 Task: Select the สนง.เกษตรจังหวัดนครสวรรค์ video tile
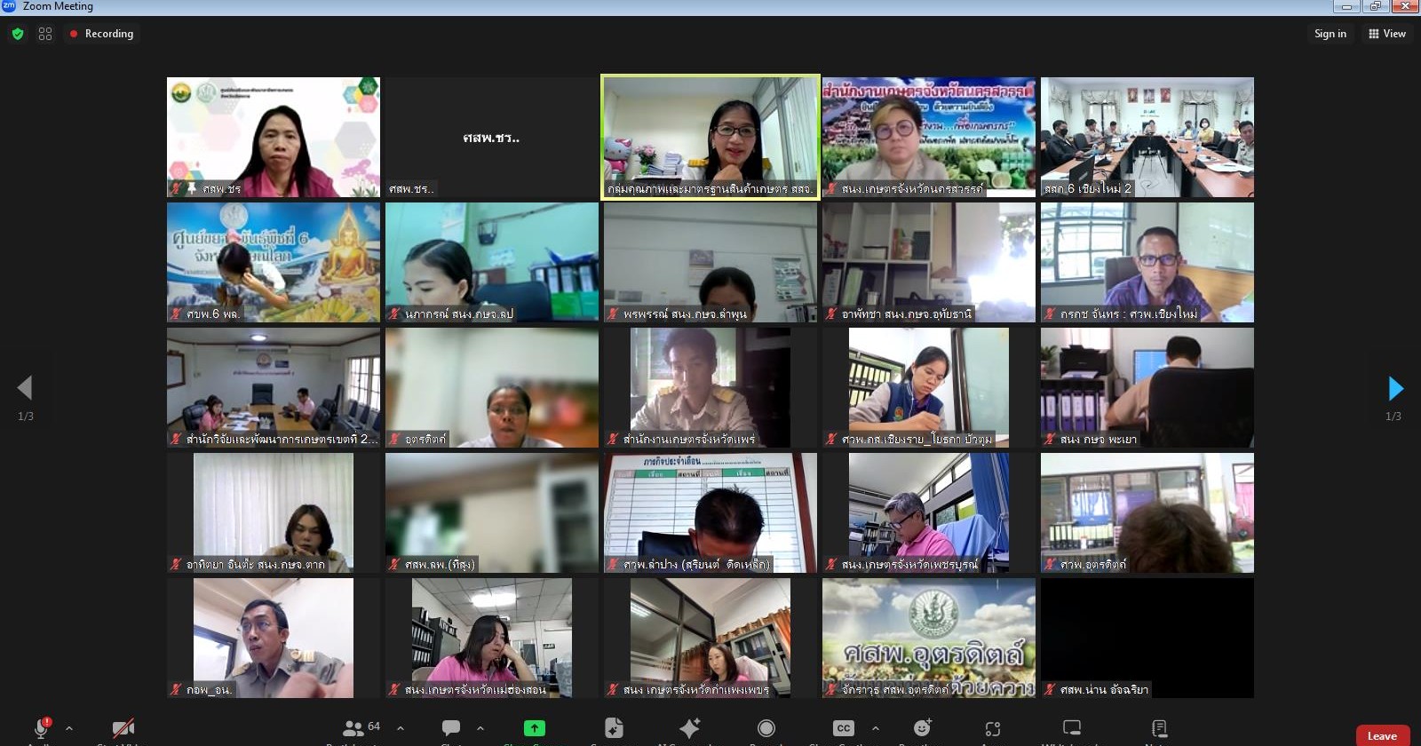(x=929, y=137)
